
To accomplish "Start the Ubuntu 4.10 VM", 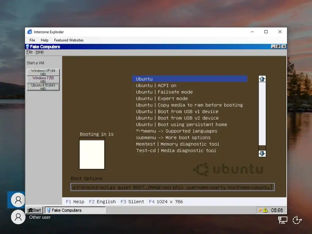I will [x=43, y=87].
